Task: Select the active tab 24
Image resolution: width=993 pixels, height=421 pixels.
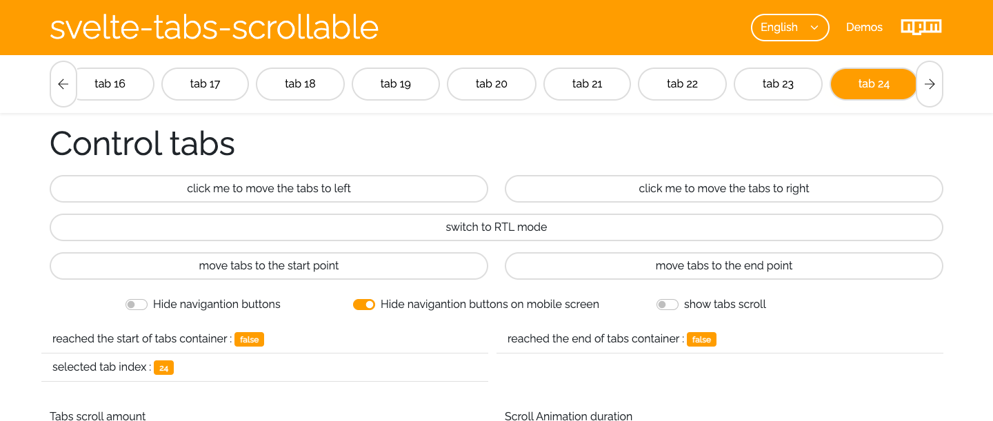Action: click(874, 84)
